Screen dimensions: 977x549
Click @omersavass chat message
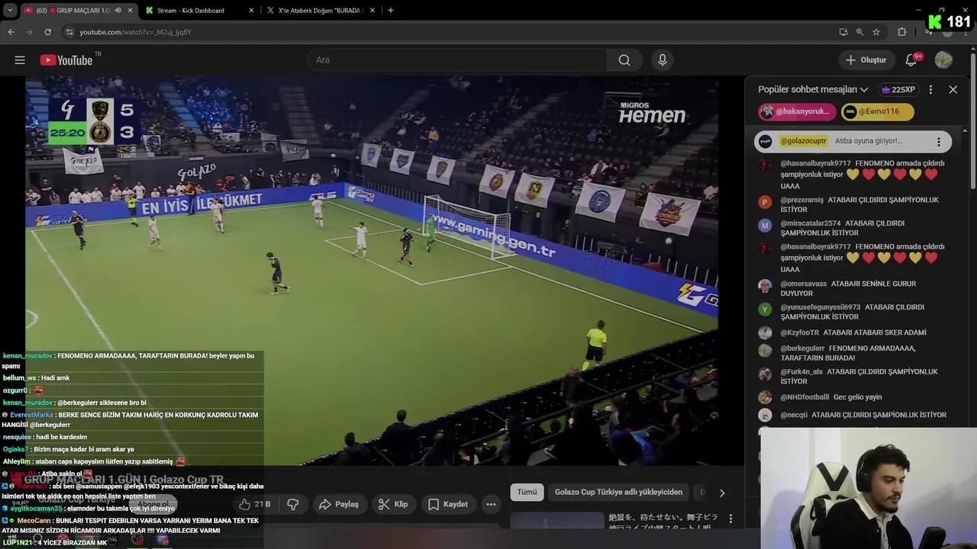(x=853, y=288)
